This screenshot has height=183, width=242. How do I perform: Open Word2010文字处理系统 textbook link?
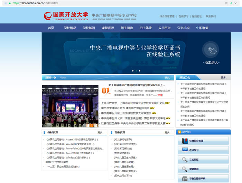tap(71, 144)
